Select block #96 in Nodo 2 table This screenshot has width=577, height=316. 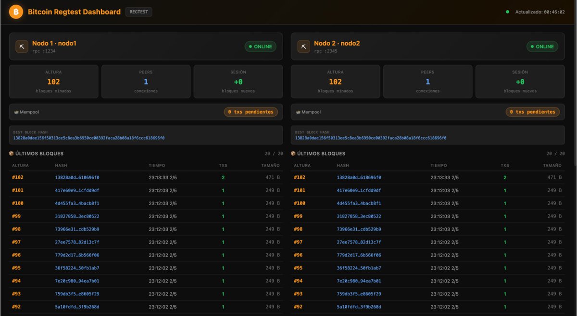(298, 255)
